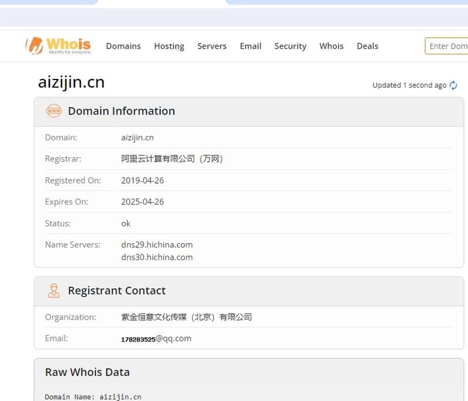The image size is (468, 401).
Task: Refresh the whois record update icon
Action: pos(453,85)
